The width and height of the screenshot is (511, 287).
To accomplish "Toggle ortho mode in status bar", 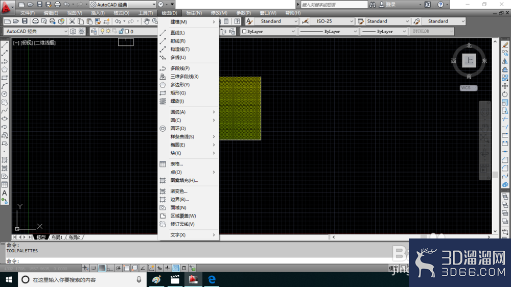I will point(110,268).
